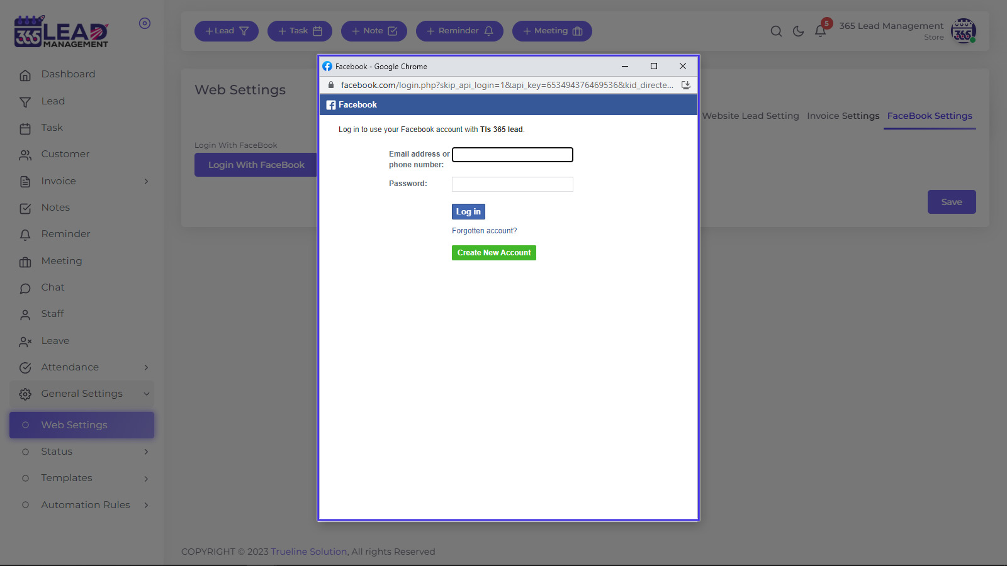Focus the Email address or phone field

(x=512, y=155)
